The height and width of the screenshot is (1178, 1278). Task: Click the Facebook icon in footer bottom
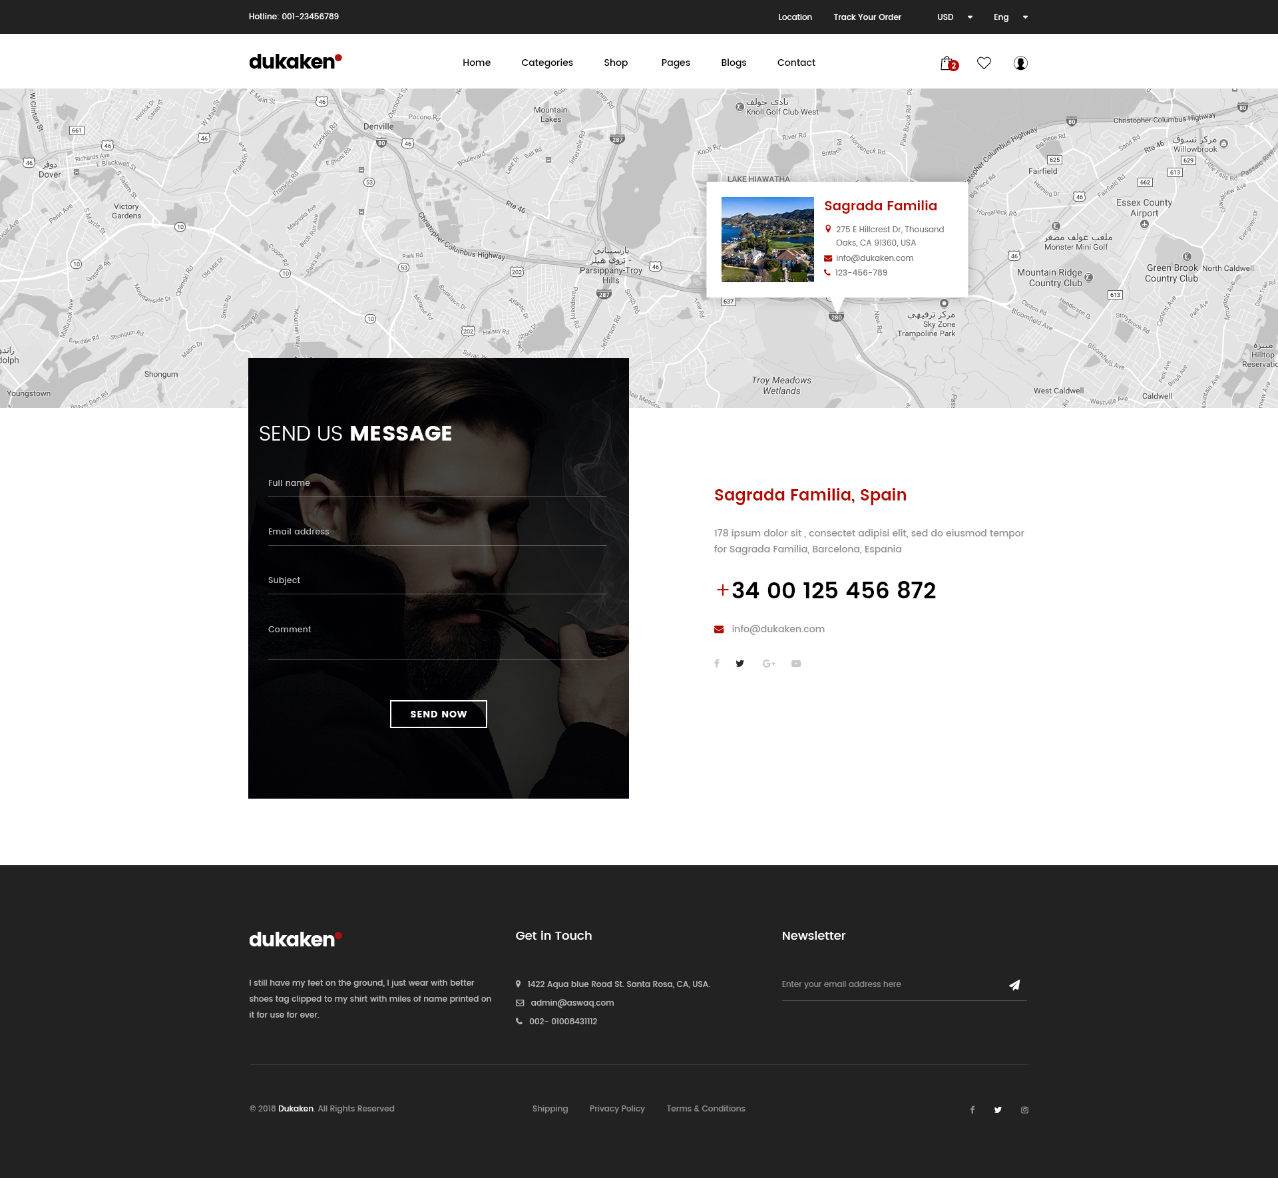972,1109
